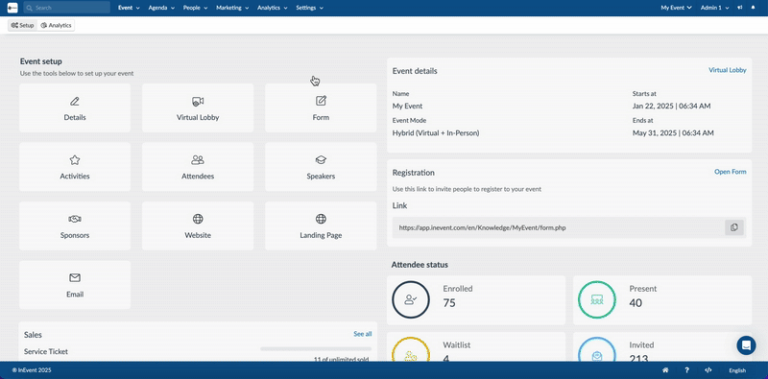768x379 pixels.
Task: Open the Landing Page tile
Action: 321,225
